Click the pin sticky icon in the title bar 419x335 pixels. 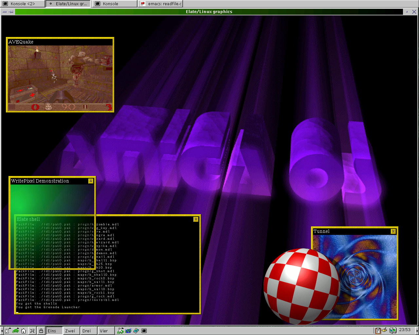coord(11,11)
